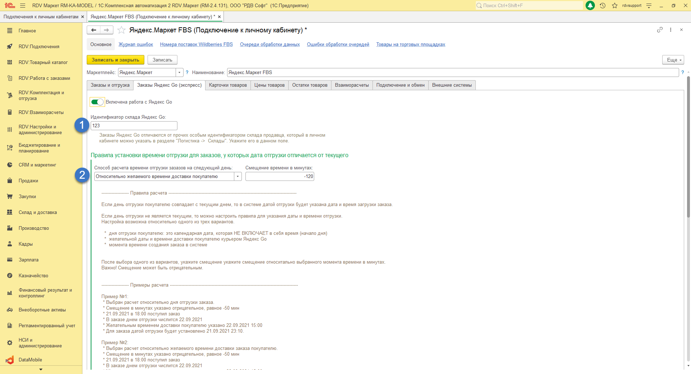Open Подключения к личным кабинетам tab
This screenshot has height=374, width=691.
[41, 17]
